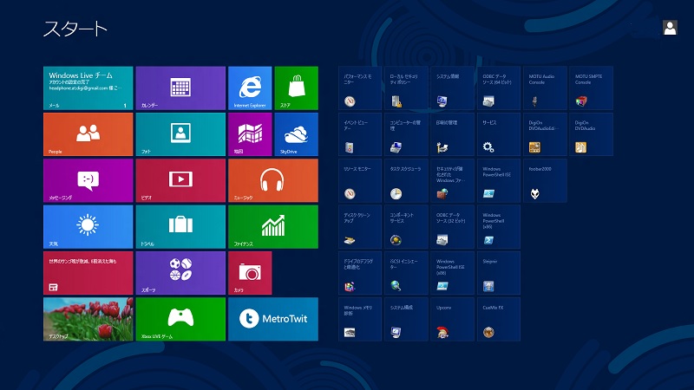The width and height of the screenshot is (694, 390).
Task: Open Print Management (印刷の管理) tile
Action: click(452, 134)
